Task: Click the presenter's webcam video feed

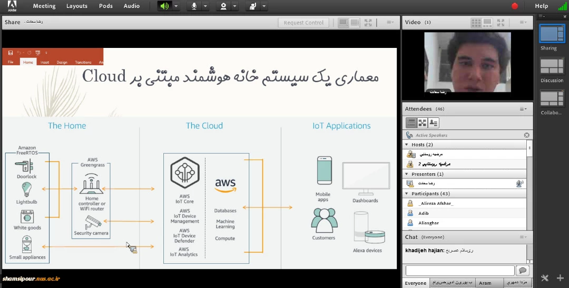Action: click(x=467, y=62)
